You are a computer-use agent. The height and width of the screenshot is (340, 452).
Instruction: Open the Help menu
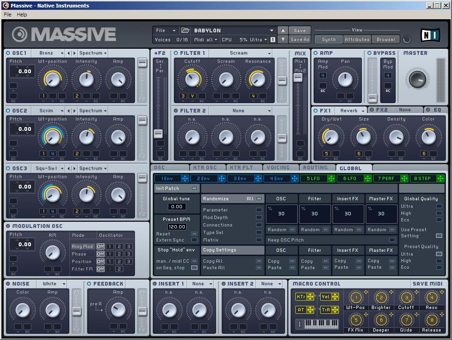pos(22,15)
